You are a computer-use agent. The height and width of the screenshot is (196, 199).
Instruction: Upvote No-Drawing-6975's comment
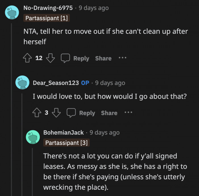click(27, 58)
